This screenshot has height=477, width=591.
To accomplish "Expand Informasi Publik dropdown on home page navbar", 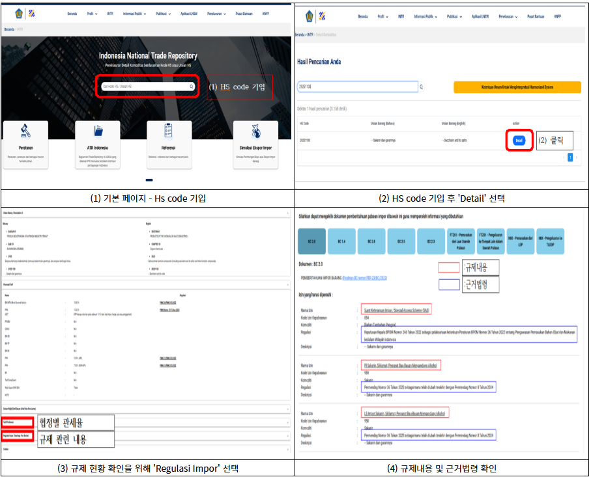I will 135,14.
